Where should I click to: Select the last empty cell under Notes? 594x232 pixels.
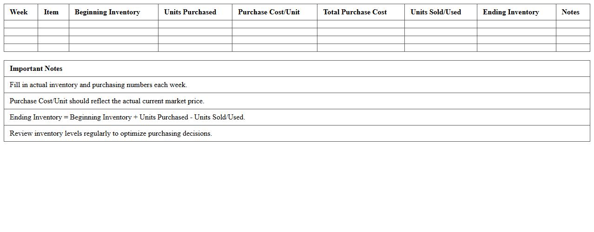click(573, 48)
